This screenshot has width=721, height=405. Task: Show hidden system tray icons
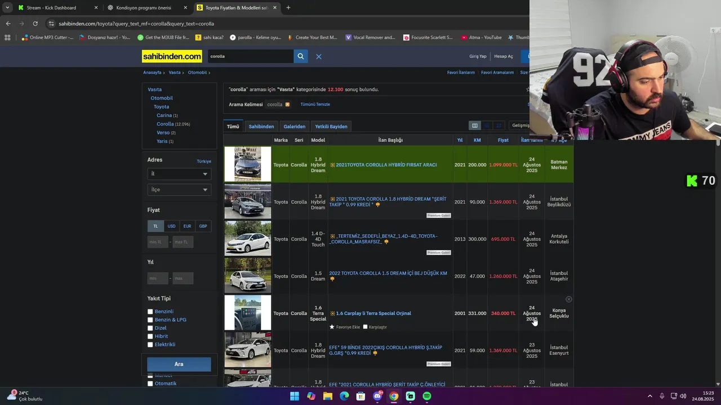point(649,396)
